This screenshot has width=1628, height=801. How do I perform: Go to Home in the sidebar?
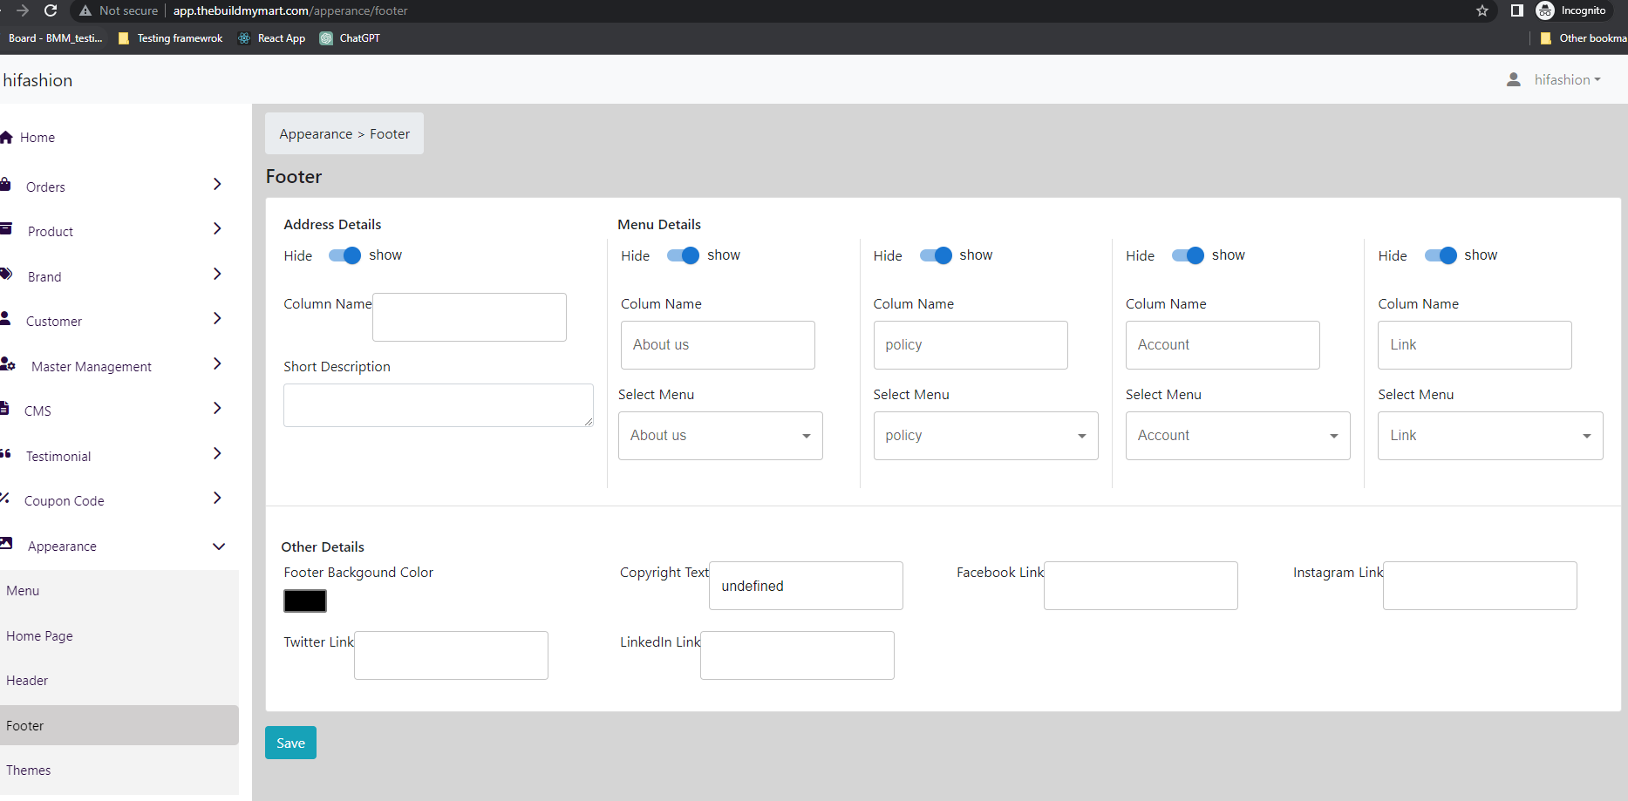click(37, 138)
